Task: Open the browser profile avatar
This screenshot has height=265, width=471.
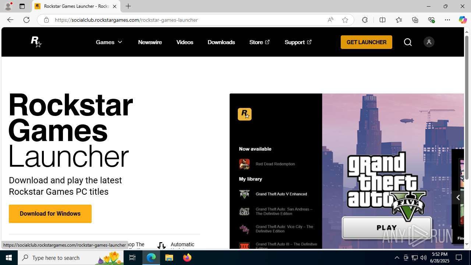Action: point(8,6)
